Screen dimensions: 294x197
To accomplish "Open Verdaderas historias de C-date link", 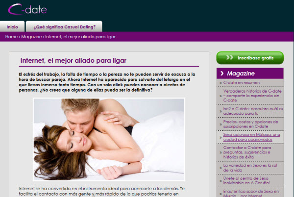I will pos(252,96).
